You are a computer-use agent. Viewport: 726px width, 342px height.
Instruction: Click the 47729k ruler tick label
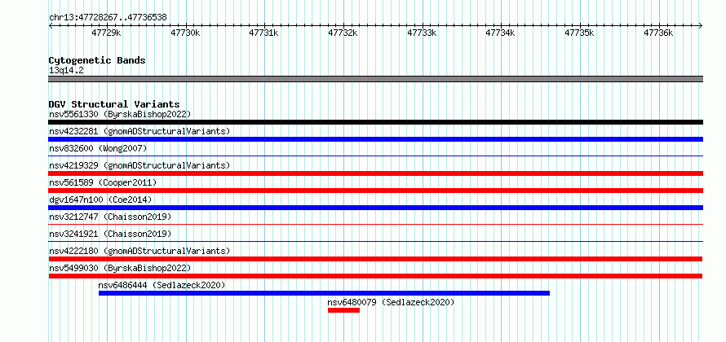[107, 33]
